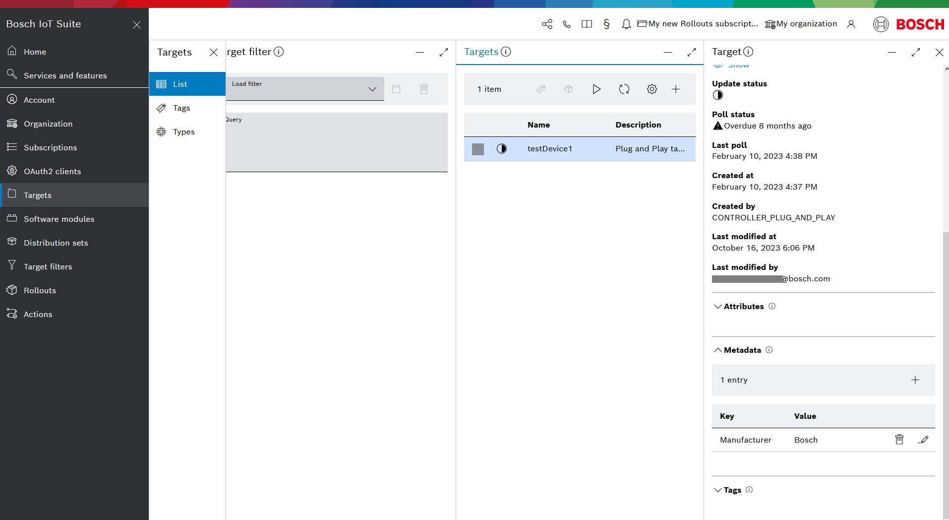Delete the Manufacturer metadata entry
This screenshot has height=520, width=949.
coord(899,440)
